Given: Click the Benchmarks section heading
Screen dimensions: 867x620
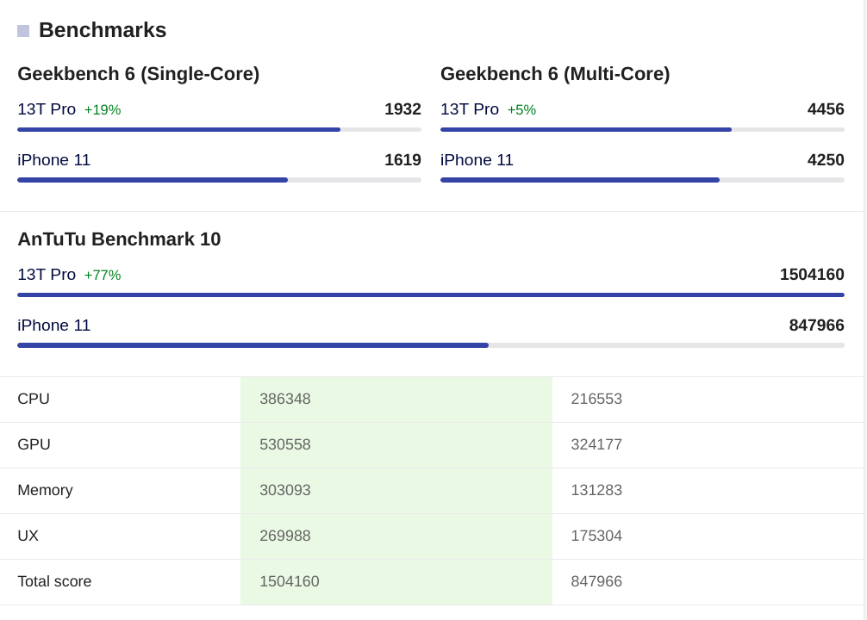Looking at the screenshot, I should (103, 30).
